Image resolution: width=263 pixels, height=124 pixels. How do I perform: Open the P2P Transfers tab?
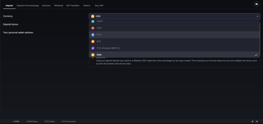coord(73,6)
